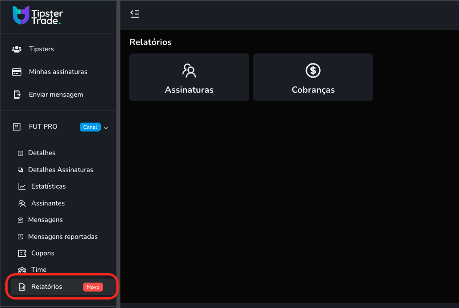Collapse the FUT PRO channel chevron

[106, 128]
